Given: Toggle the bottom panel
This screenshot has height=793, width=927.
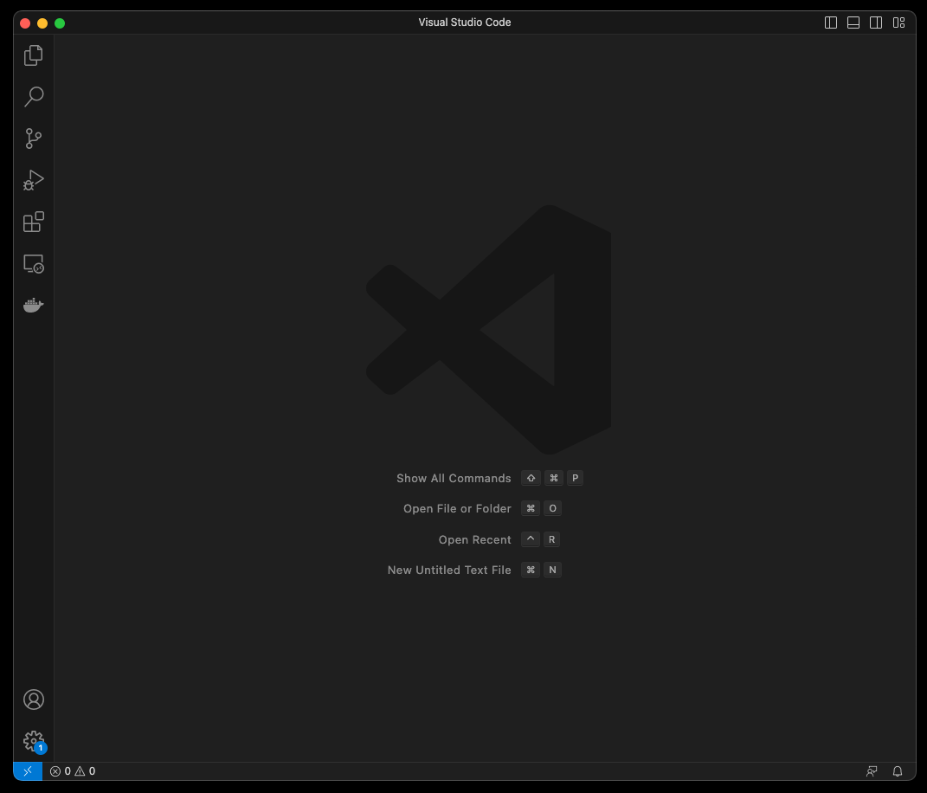Looking at the screenshot, I should (853, 23).
